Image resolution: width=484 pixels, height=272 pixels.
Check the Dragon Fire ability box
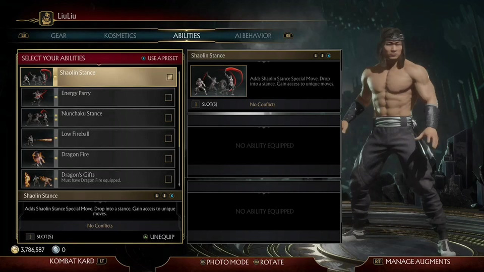168,159
